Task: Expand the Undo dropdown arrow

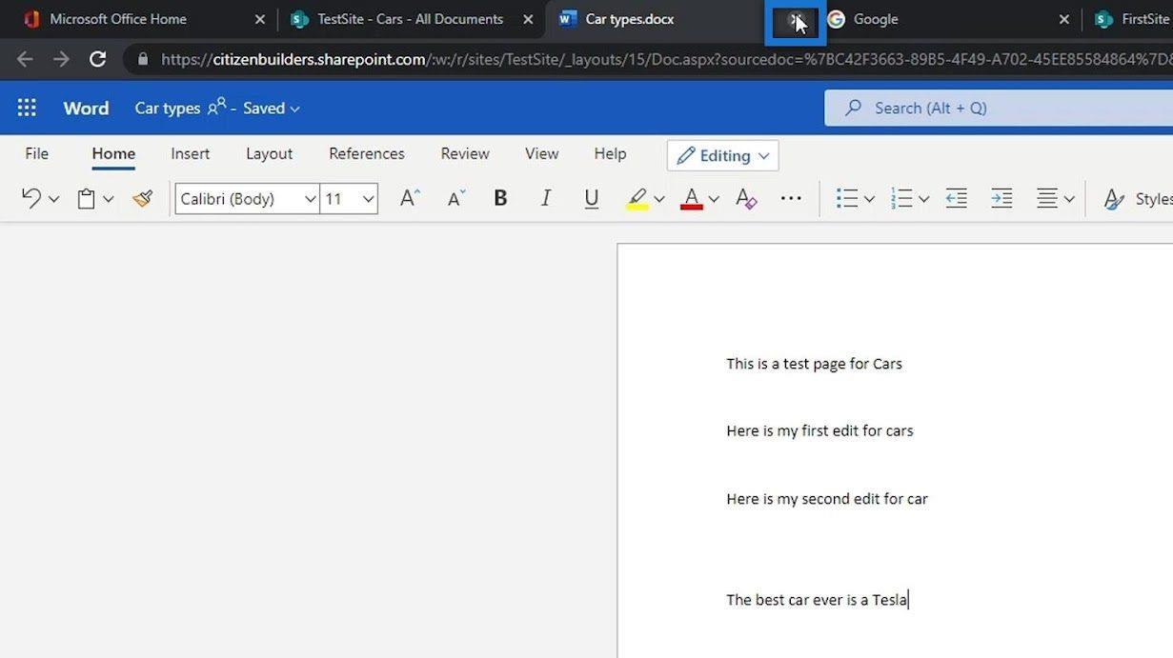Action: click(x=53, y=199)
